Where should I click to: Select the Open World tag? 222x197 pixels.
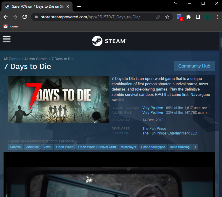click(65, 147)
